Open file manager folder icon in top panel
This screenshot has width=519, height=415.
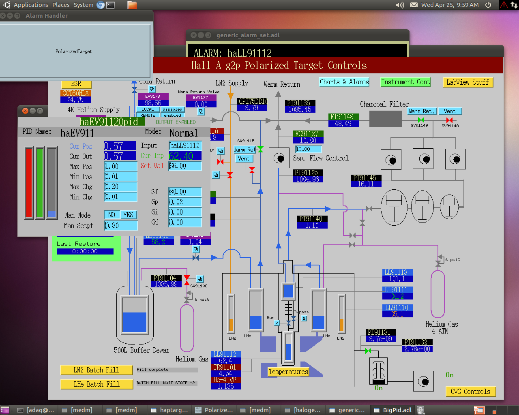pyautogui.click(x=132, y=5)
